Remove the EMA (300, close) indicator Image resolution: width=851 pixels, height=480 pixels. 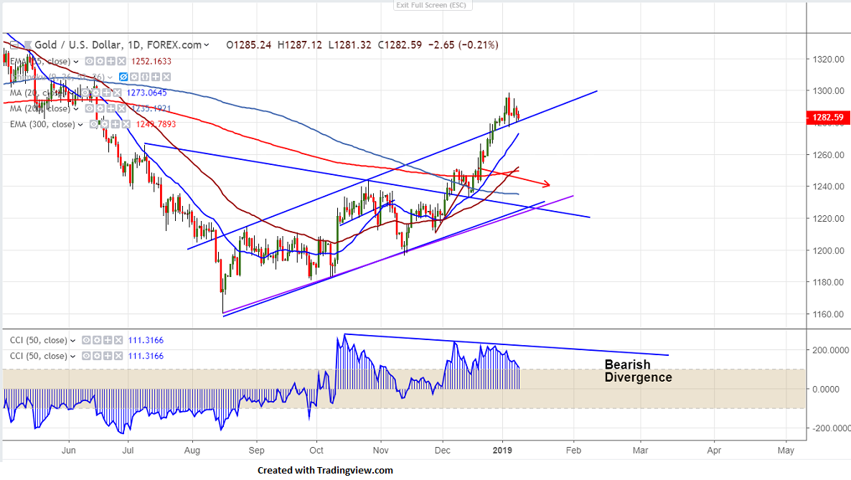126,124
